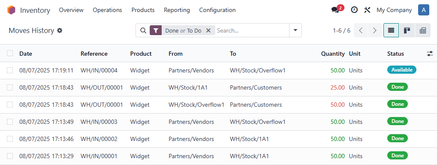437x165 pixels.
Task: Switch to list view
Action: tap(391, 30)
